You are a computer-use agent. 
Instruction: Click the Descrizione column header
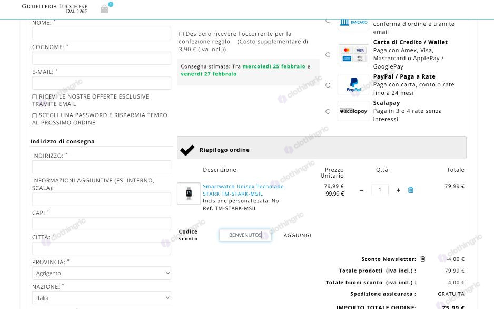(220, 170)
